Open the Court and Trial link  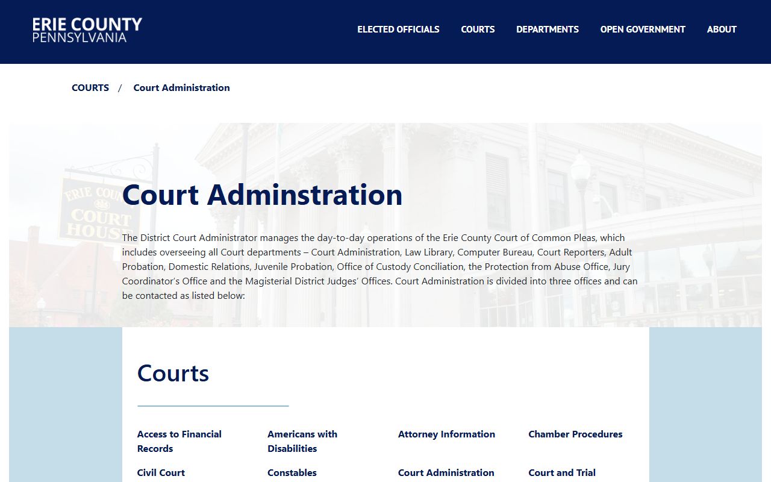pos(562,472)
